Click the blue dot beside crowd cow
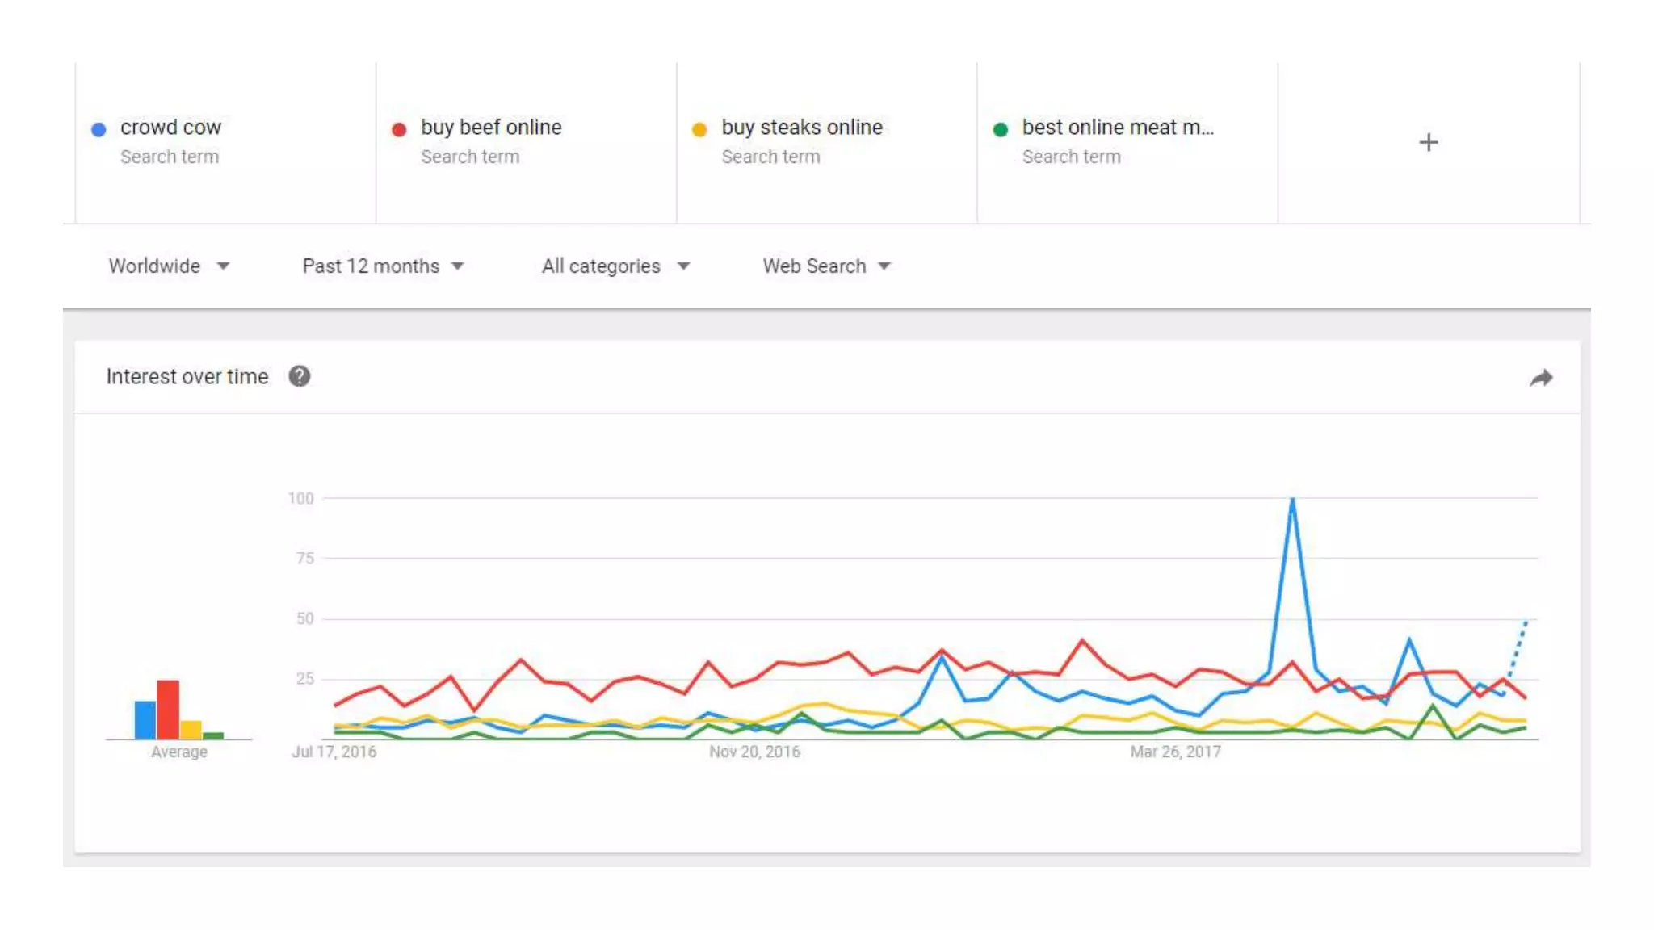The image size is (1654, 930). click(x=99, y=129)
